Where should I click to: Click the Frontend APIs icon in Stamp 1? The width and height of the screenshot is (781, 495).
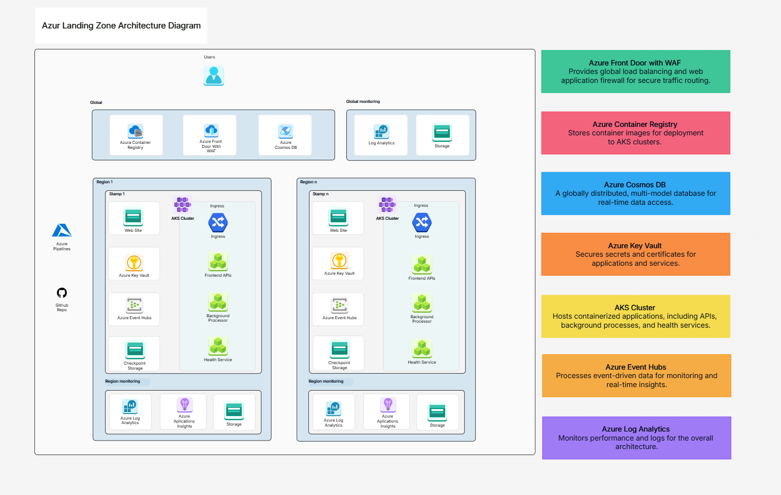[x=218, y=262]
